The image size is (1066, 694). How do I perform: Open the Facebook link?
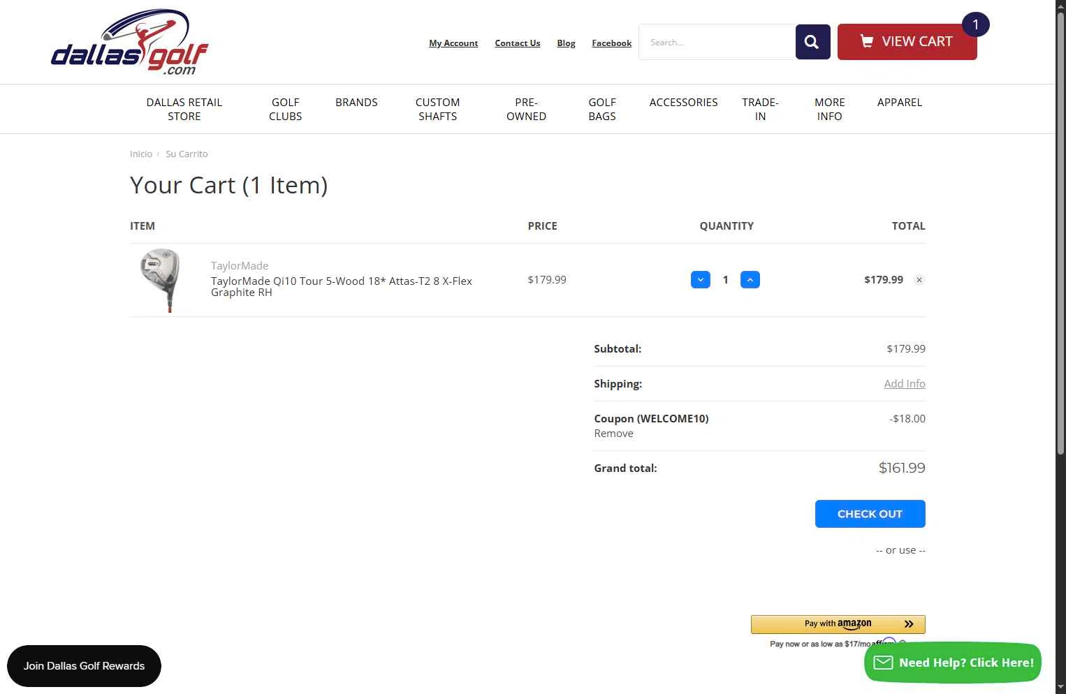click(611, 43)
